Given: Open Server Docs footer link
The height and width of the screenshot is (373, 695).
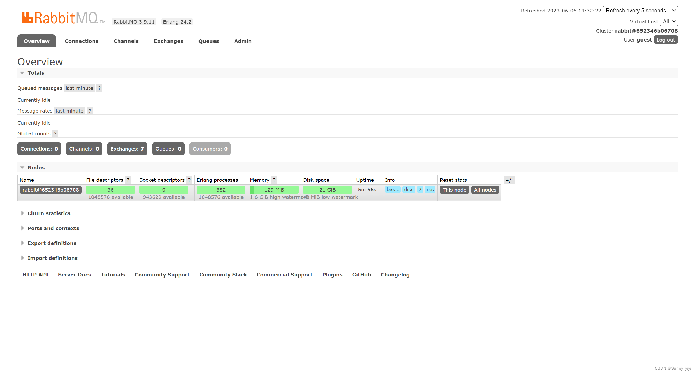Looking at the screenshot, I should point(74,275).
